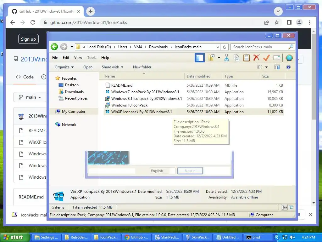Image resolution: width=322 pixels, height=242 pixels.
Task: Click the Copy toolbar icon
Action: click(x=236, y=58)
